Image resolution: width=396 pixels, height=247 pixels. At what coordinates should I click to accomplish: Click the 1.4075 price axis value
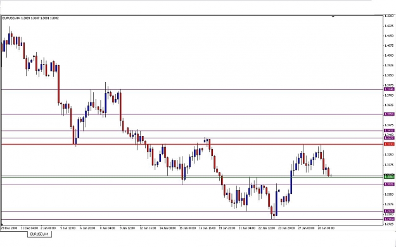tap(389, 45)
